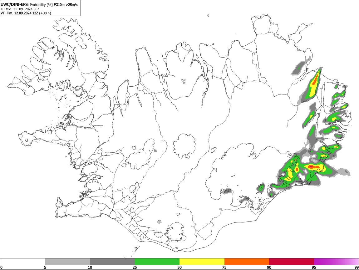Click the purple 95-99% legend segment
Image resolution: width=359 pixels, height=270 pixels.
click(x=336, y=262)
